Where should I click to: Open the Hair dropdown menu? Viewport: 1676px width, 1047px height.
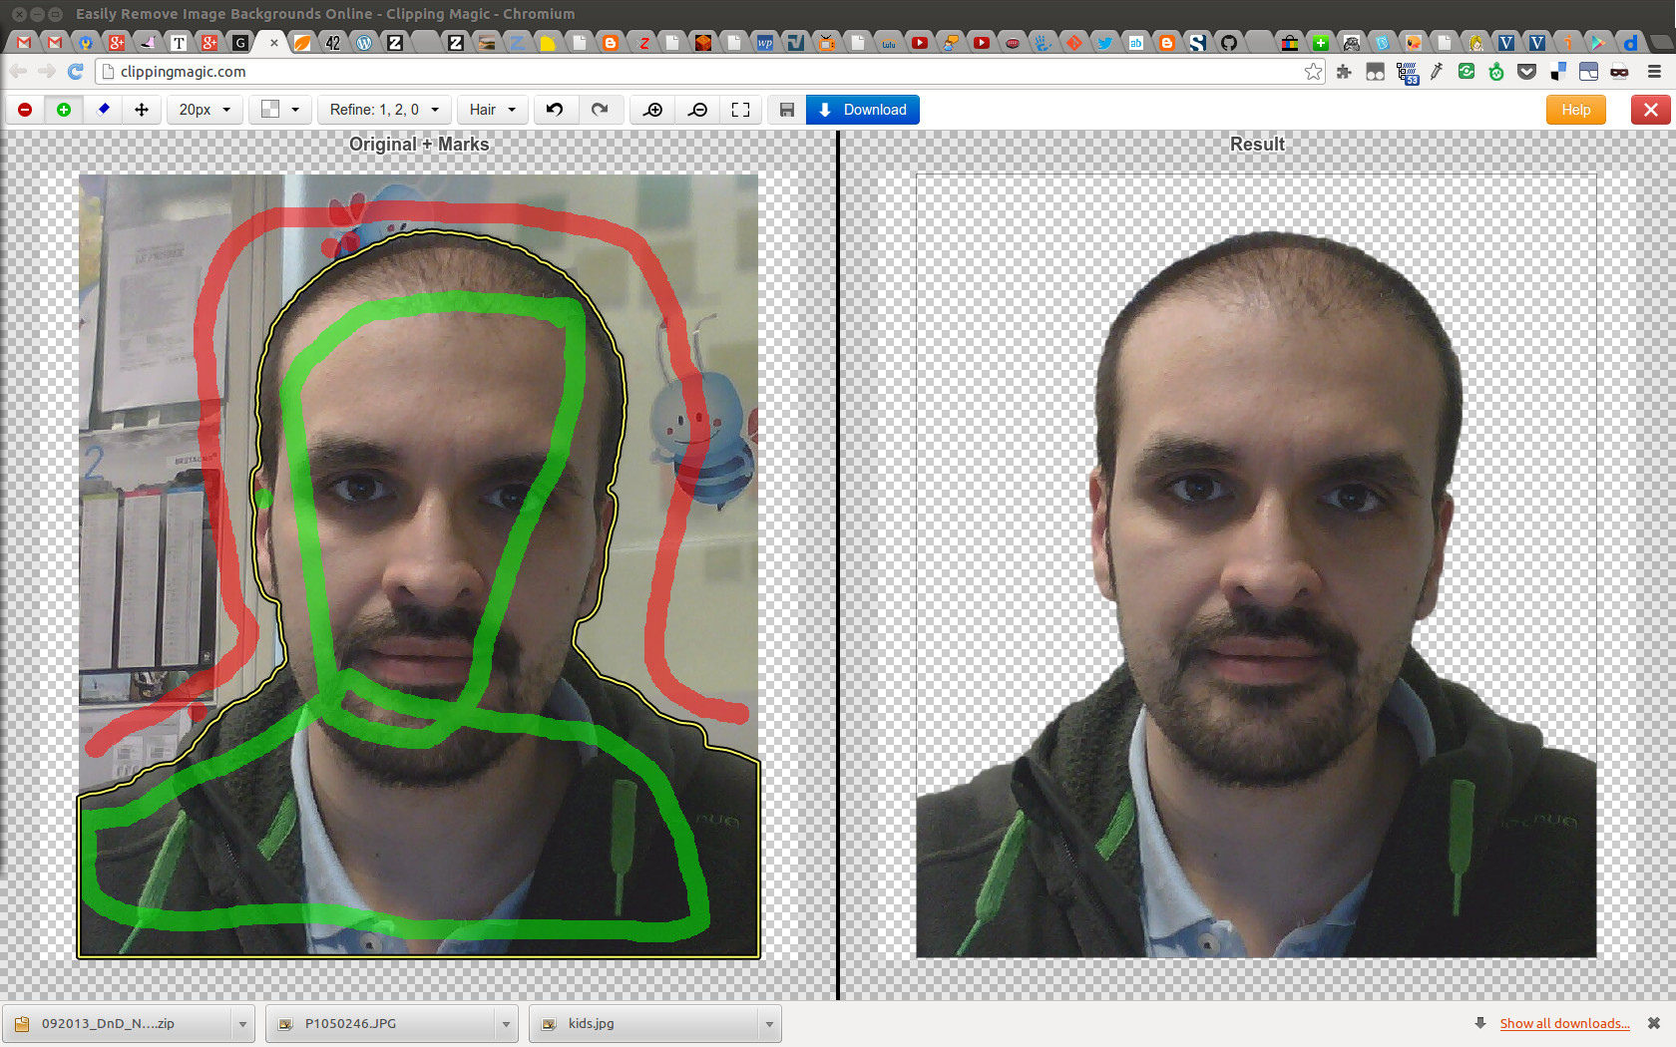coord(493,110)
